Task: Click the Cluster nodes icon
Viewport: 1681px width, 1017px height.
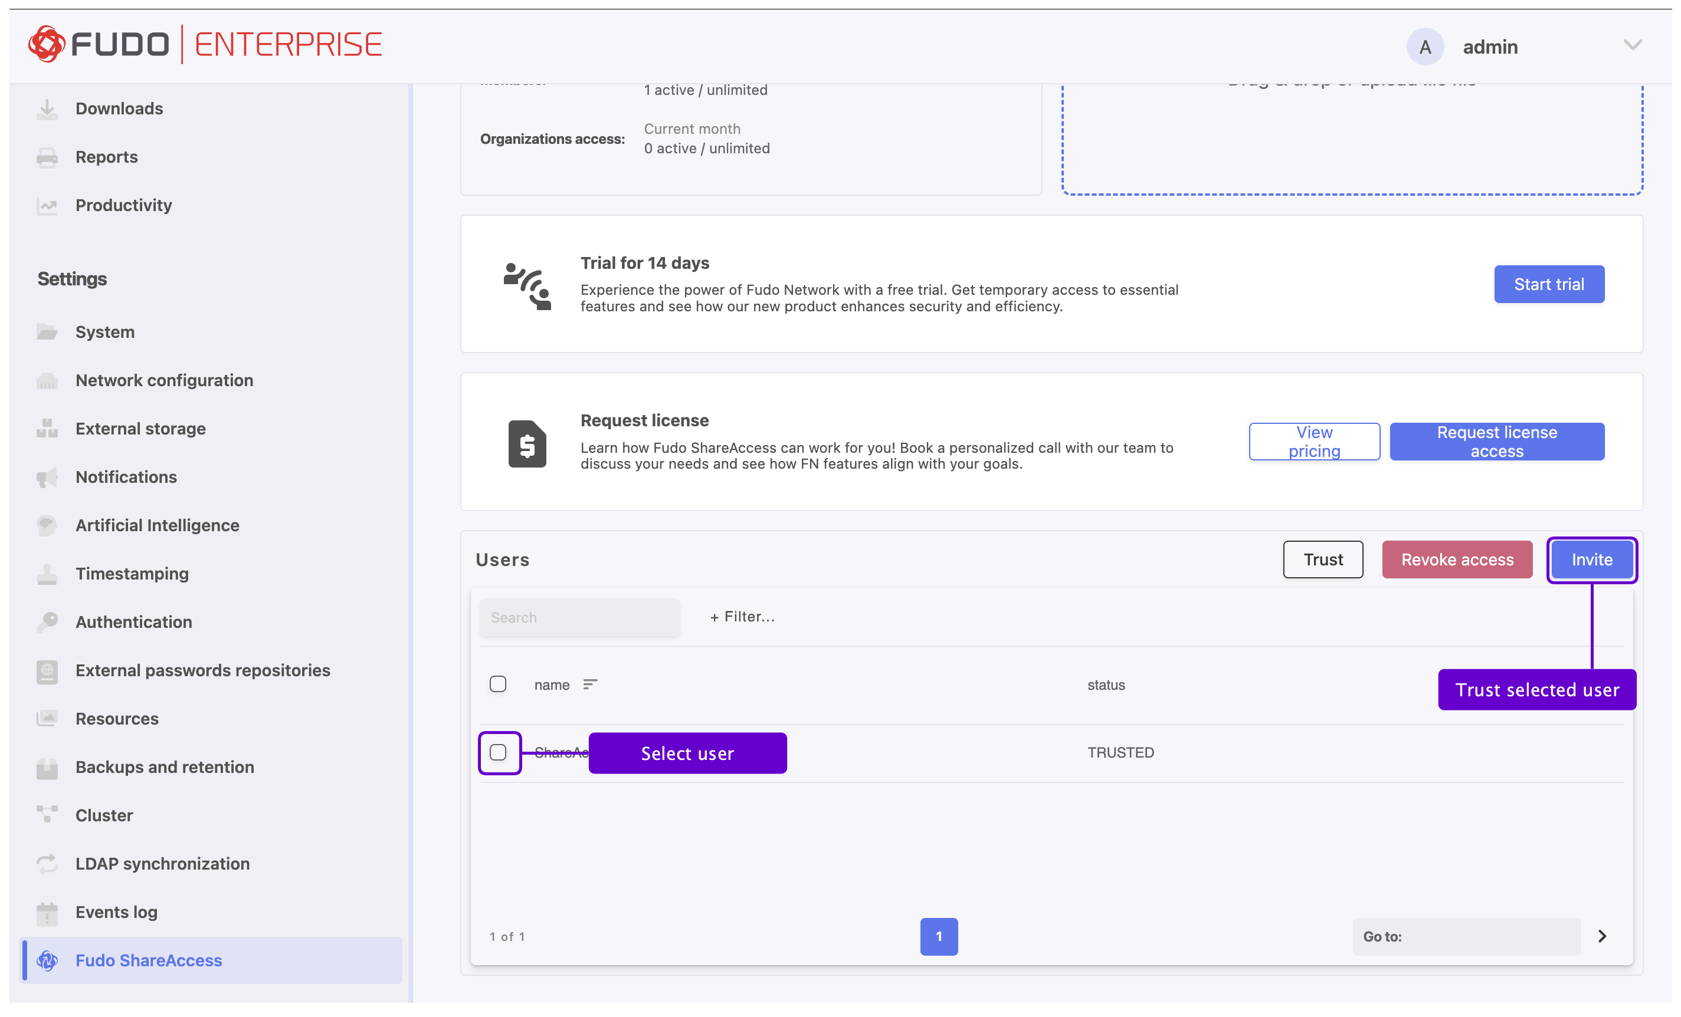Action: [x=47, y=815]
